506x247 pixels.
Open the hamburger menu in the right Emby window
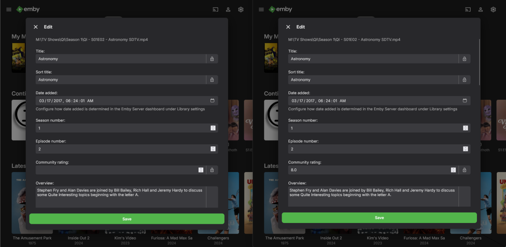261,9
